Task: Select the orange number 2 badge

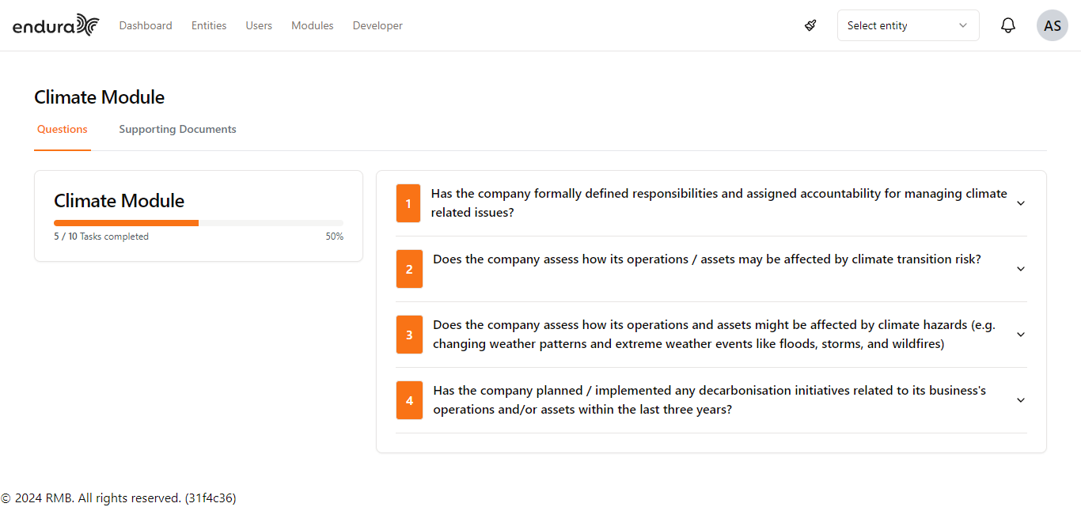Action: 409,269
